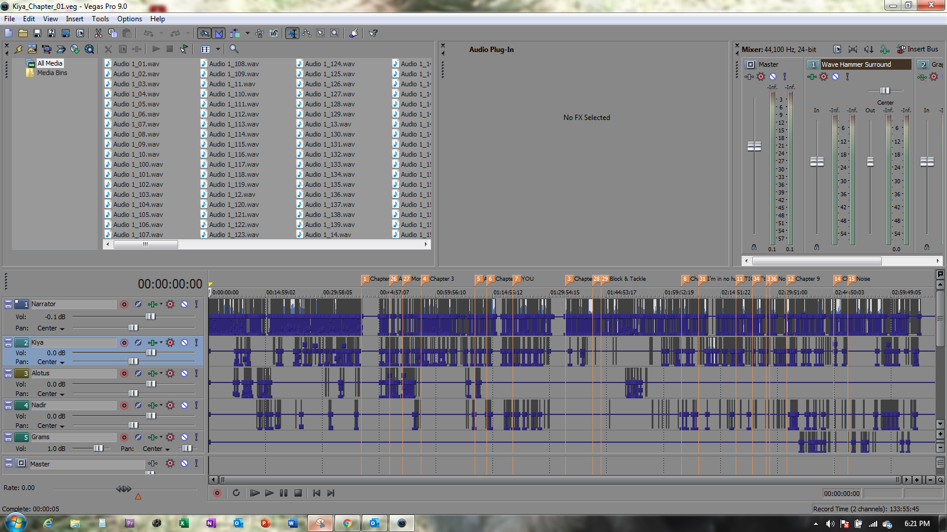
Task: Open the Tools menu
Action: click(x=100, y=19)
